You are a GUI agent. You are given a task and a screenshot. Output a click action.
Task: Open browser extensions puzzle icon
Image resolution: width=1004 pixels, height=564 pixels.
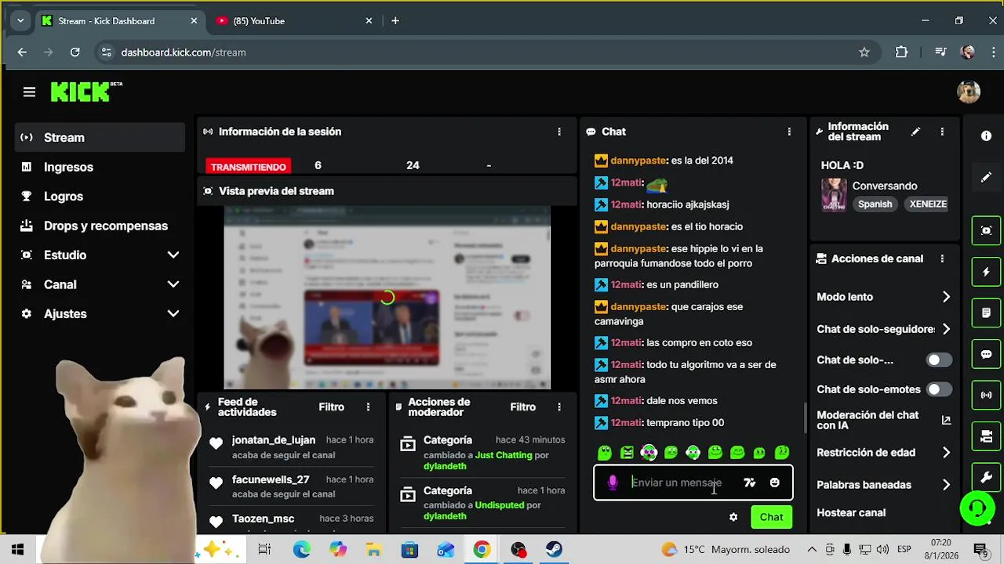pos(901,52)
